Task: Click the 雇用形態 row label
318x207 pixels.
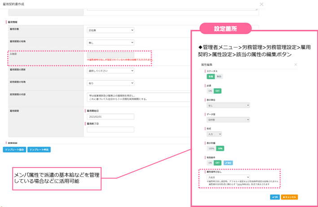Action: point(14,29)
